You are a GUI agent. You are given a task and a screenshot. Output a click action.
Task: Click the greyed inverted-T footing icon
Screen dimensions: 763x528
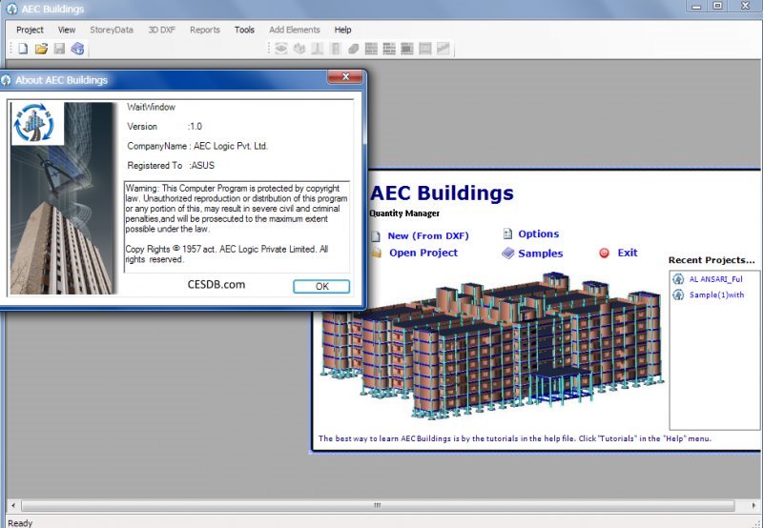(x=318, y=49)
